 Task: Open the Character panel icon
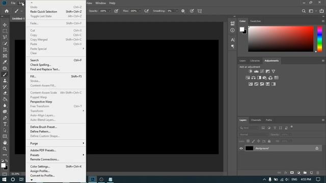tap(232, 40)
